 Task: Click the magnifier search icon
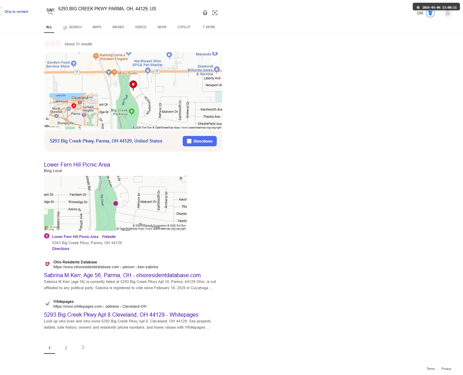pos(50,13)
